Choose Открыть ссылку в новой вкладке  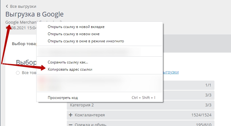point(76,27)
